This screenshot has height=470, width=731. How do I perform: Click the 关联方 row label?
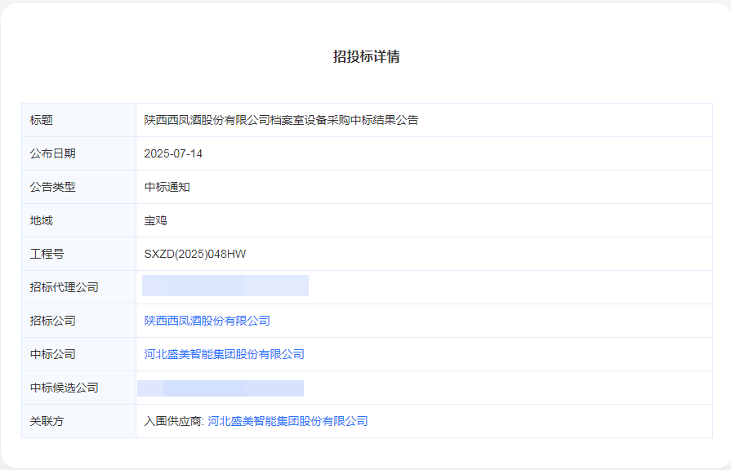(47, 421)
